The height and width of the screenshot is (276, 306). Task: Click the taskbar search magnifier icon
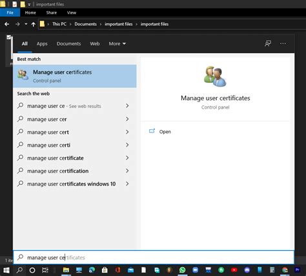[x=19, y=270]
